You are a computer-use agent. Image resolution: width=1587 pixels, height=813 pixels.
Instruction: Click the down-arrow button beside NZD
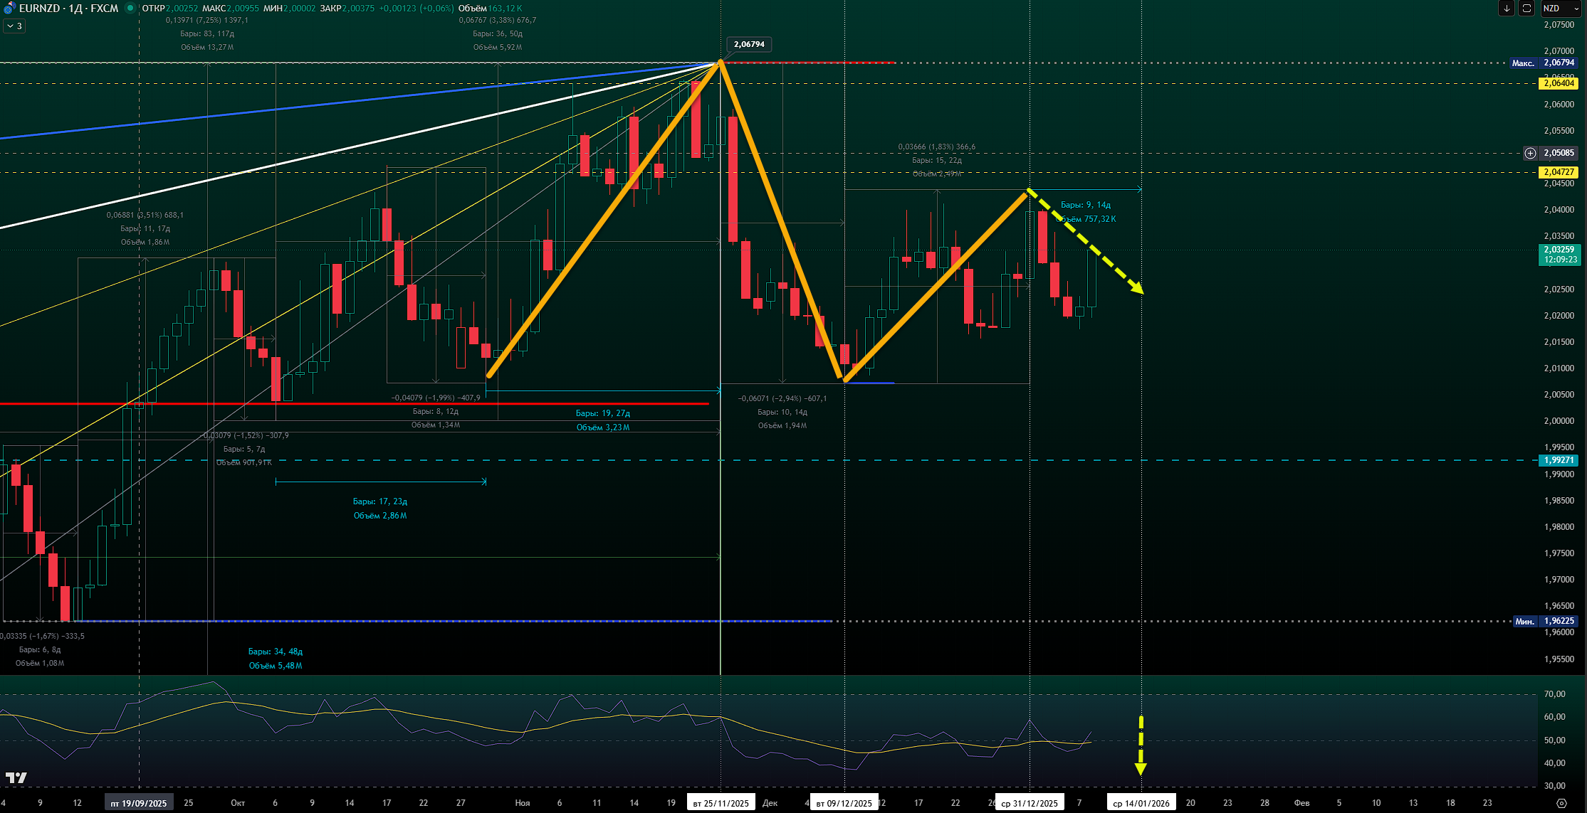pyautogui.click(x=1507, y=9)
